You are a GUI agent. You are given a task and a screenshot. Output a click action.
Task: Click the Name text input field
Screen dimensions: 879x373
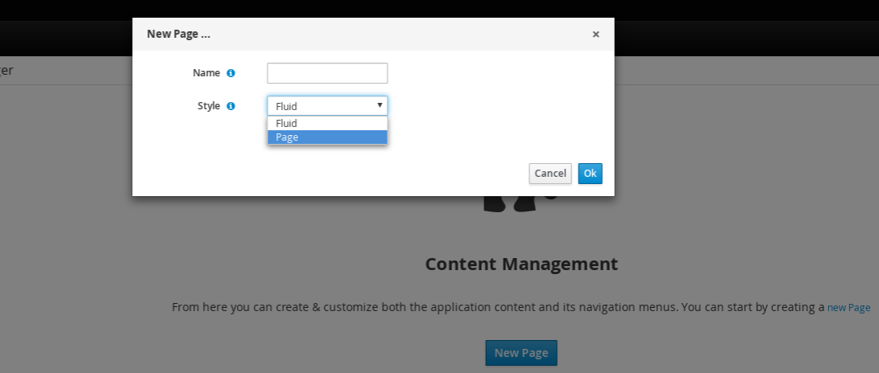327,73
